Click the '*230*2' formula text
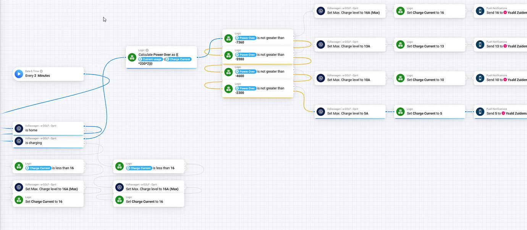Screen dimensions: 527x230 point(145,64)
